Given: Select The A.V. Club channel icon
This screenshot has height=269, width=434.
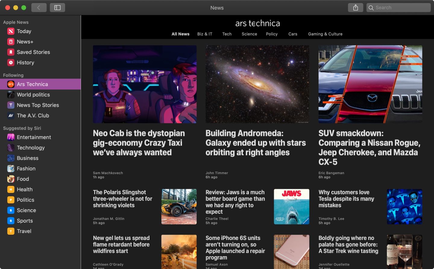Looking at the screenshot, I should click(11, 116).
